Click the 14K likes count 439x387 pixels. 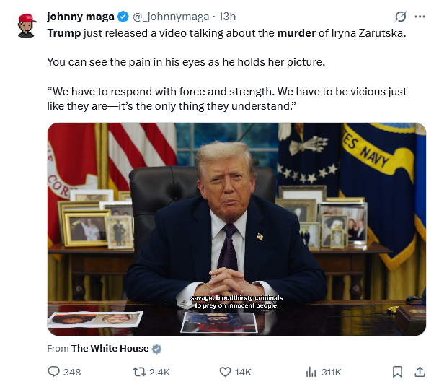tap(243, 372)
